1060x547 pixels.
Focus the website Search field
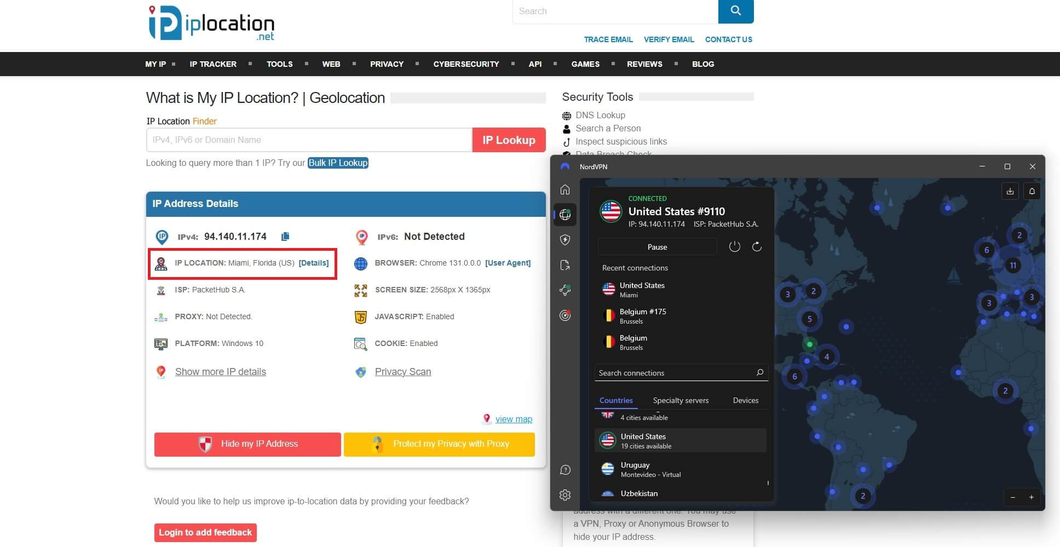coord(615,11)
